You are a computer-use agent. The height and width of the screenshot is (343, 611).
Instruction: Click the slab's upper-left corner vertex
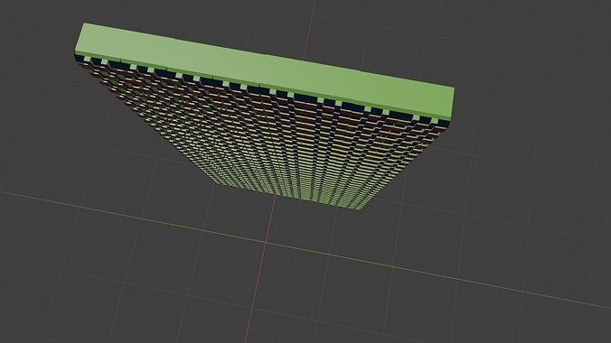(x=83, y=23)
